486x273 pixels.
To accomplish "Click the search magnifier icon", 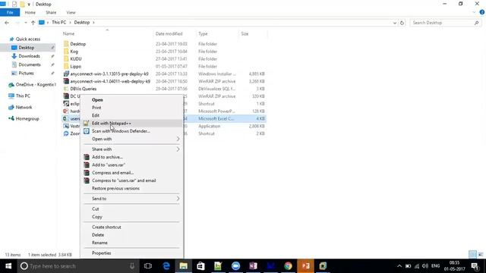I will (476, 23).
